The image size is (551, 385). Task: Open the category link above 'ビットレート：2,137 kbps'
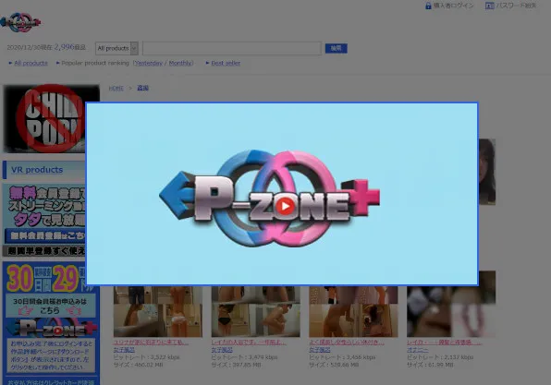pos(418,350)
